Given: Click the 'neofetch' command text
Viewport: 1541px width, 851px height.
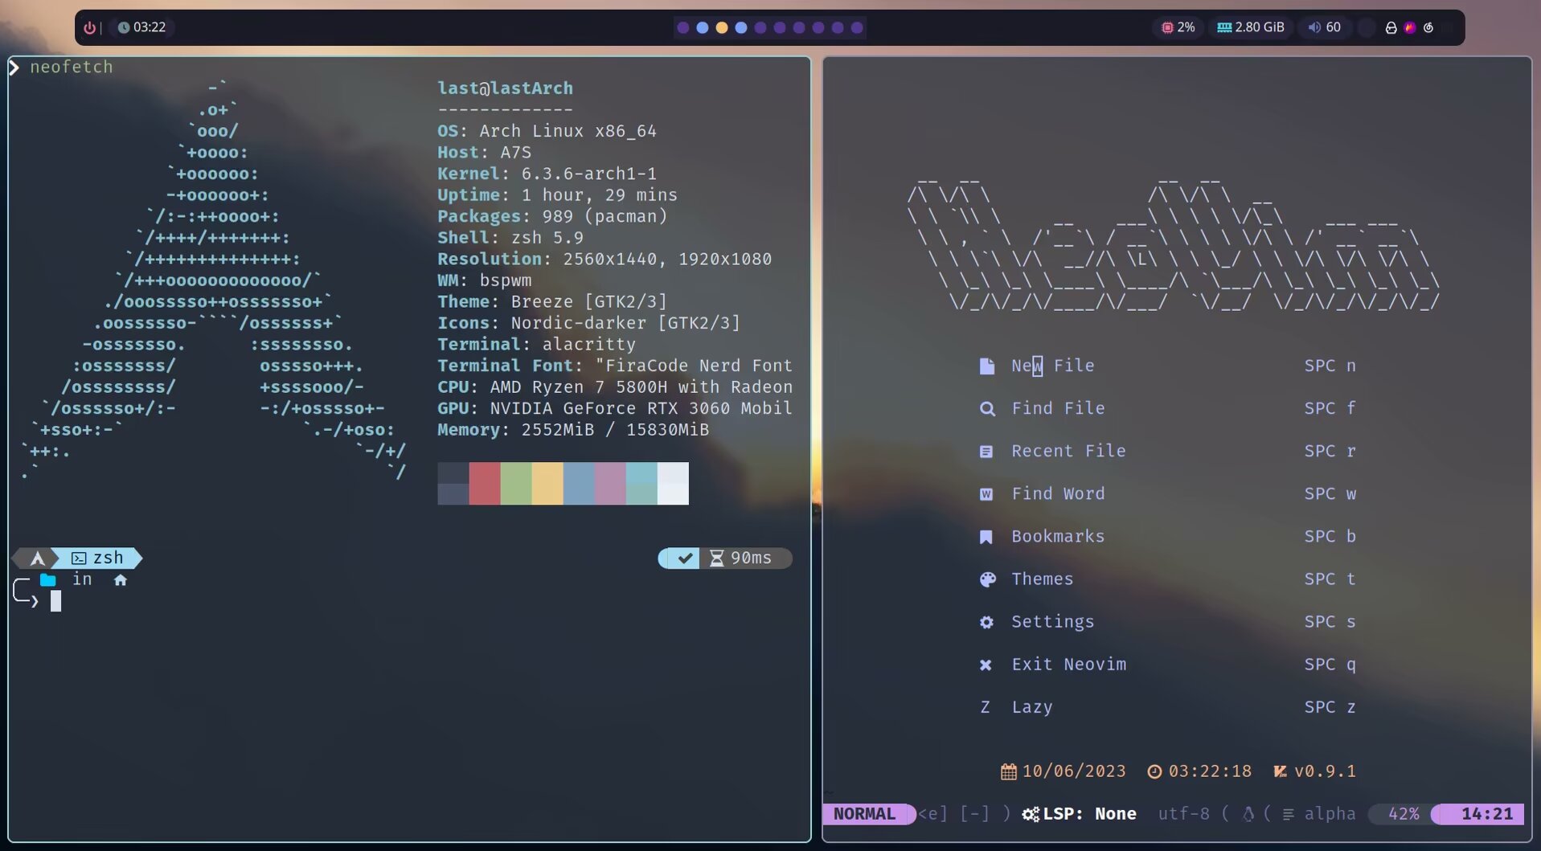Looking at the screenshot, I should coord(72,68).
